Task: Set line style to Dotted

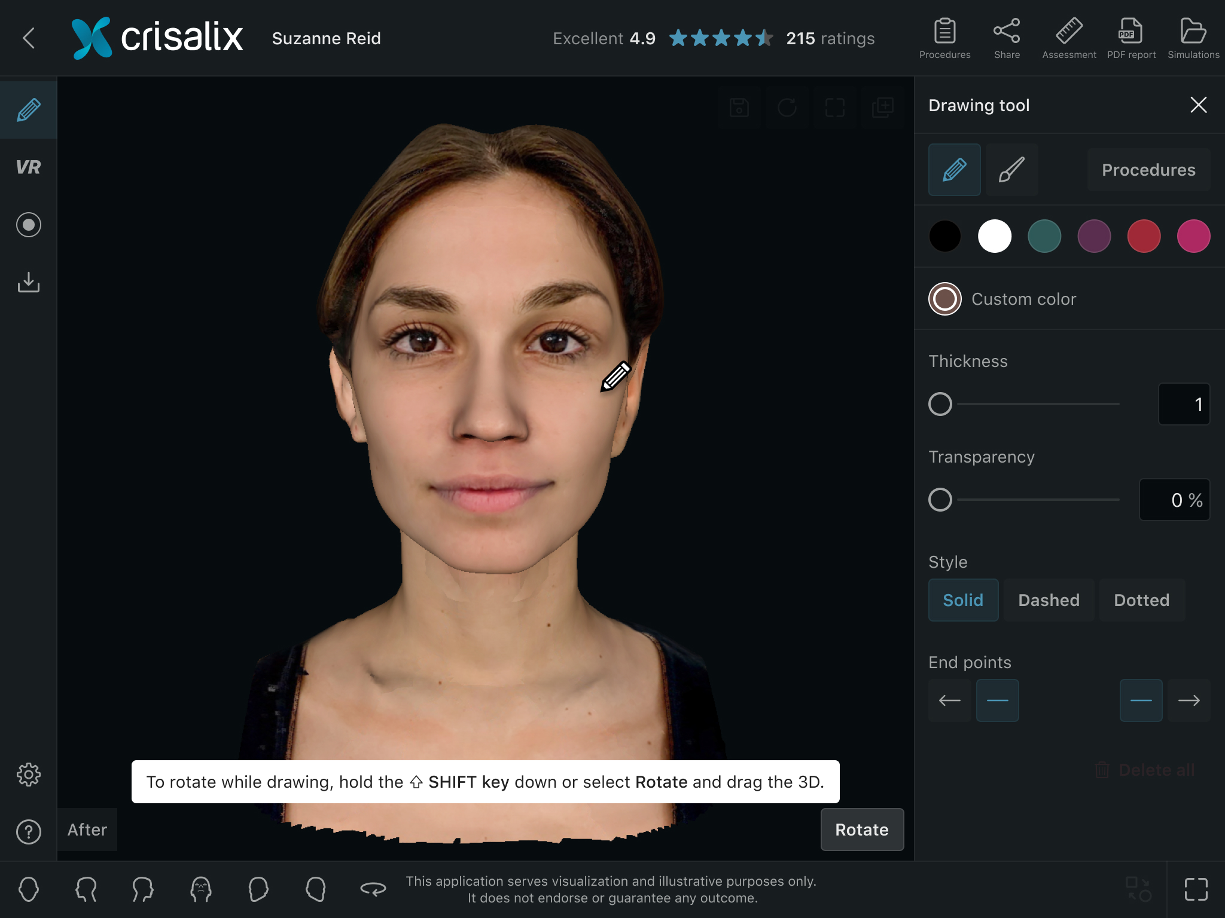Action: (1141, 600)
